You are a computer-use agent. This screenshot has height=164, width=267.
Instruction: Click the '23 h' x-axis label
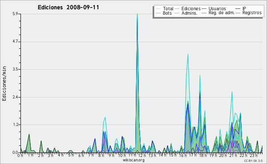254,155
